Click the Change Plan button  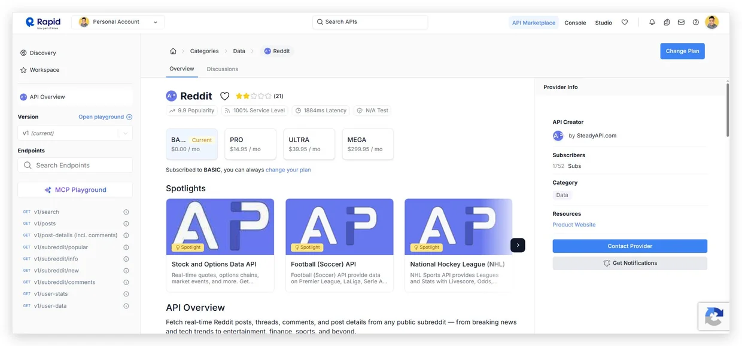[682, 51]
